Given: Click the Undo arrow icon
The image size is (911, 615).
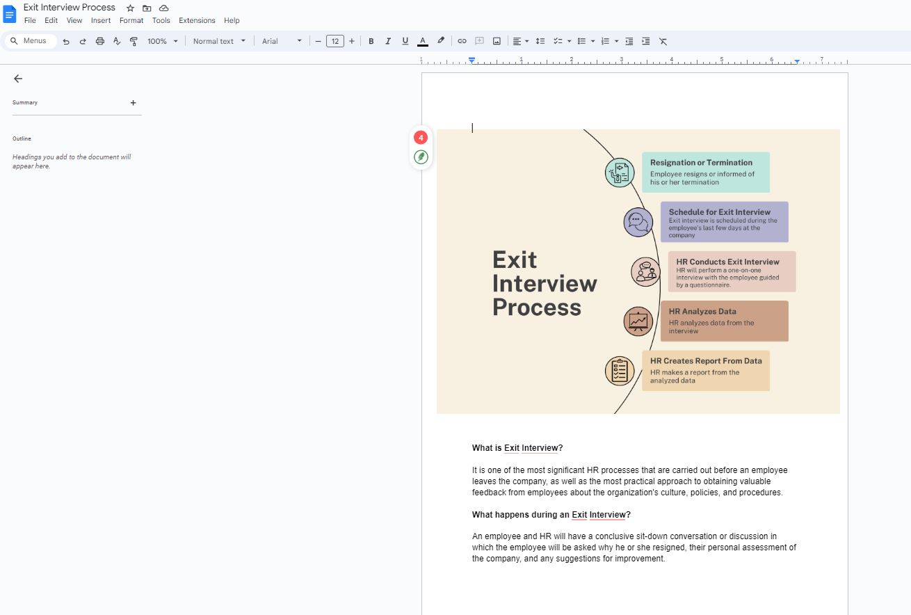Looking at the screenshot, I should coord(66,41).
